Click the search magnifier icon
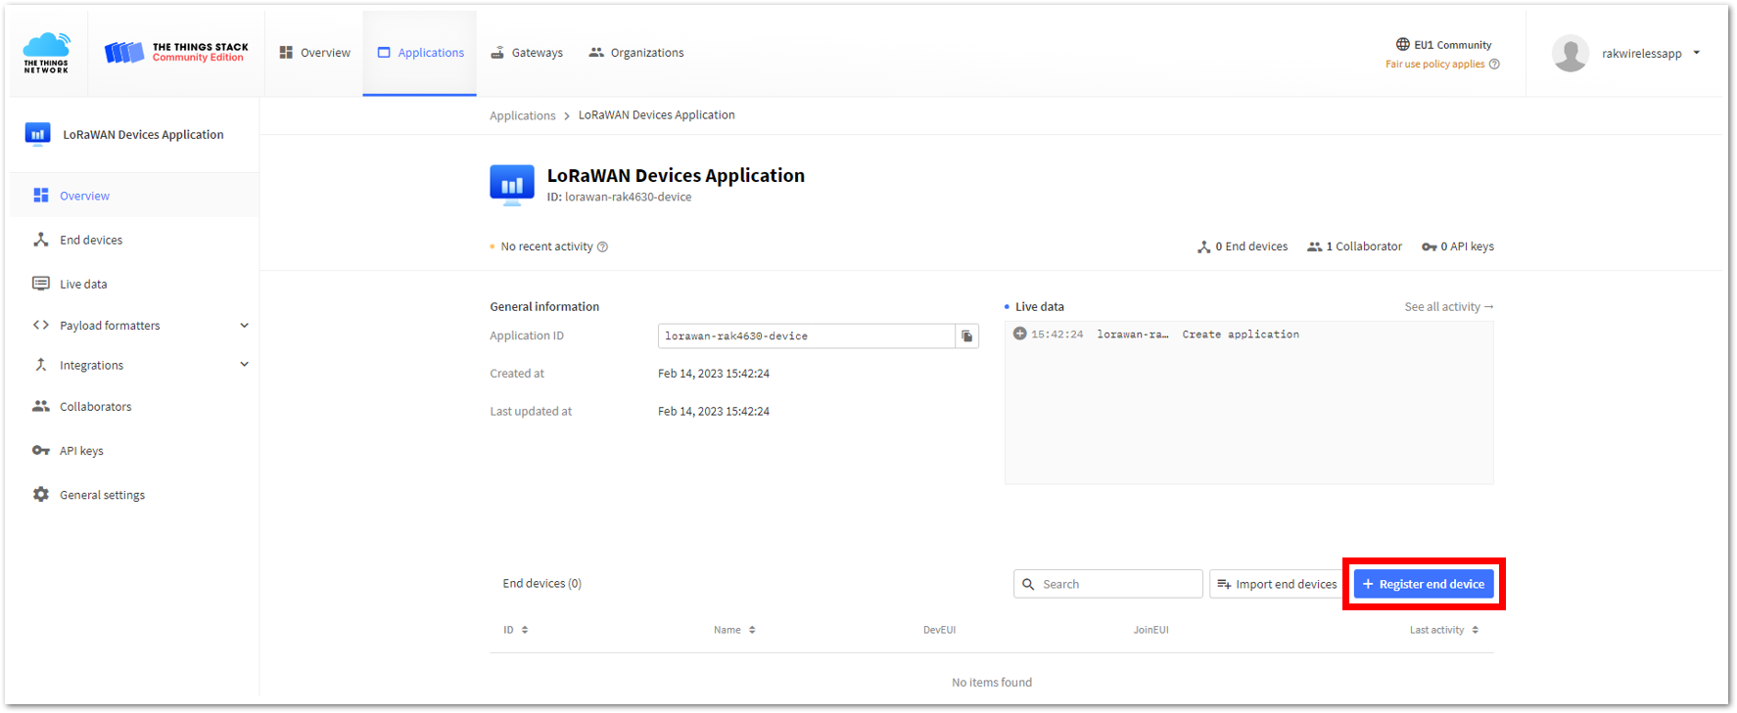 point(1028,584)
